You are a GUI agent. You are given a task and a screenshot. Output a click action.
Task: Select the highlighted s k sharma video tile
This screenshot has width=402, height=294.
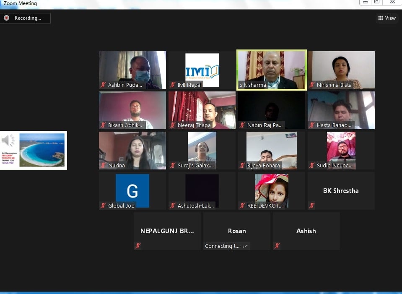click(272, 69)
